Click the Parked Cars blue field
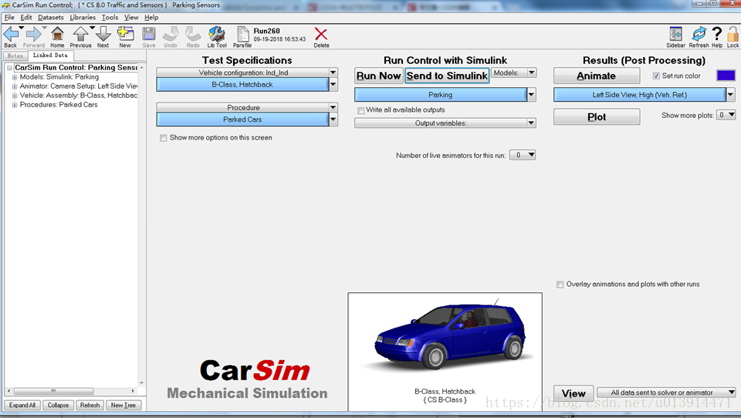The image size is (741, 418). pyautogui.click(x=242, y=120)
